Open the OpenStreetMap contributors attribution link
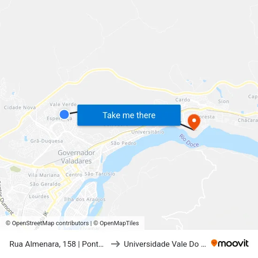Viewport: 258px width, 258px height. point(47,223)
